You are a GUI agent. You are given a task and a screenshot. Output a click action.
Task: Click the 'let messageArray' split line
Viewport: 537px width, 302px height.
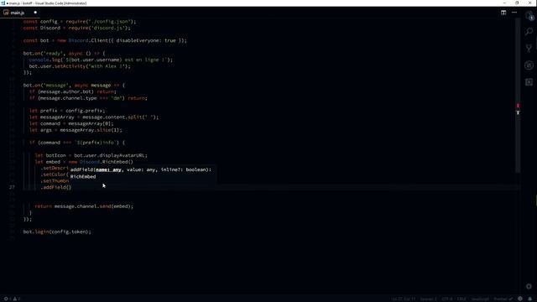click(x=94, y=117)
